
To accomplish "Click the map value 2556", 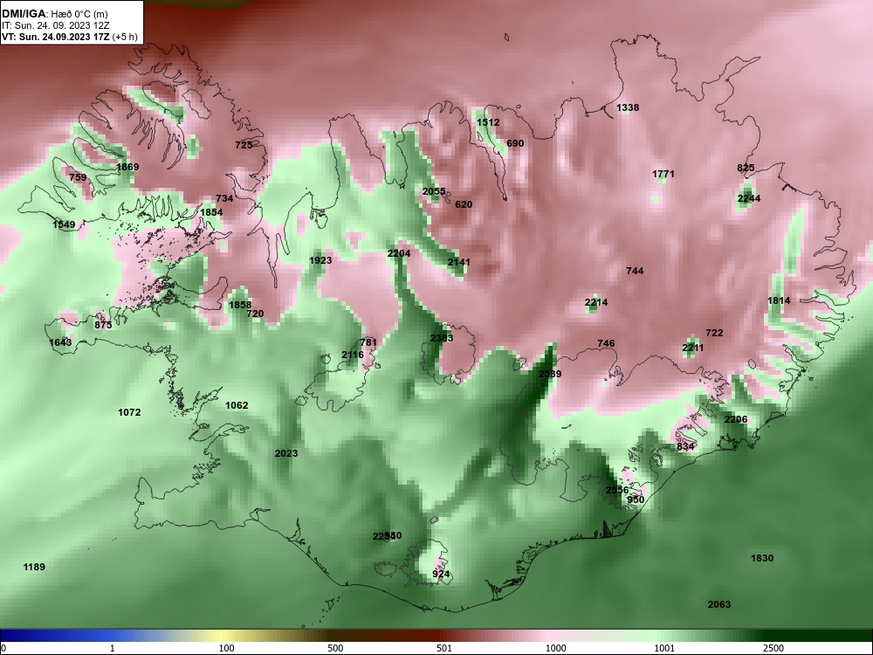I will tap(617, 490).
